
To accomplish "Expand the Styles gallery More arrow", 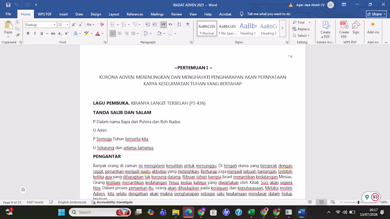I will pos(283,28).
